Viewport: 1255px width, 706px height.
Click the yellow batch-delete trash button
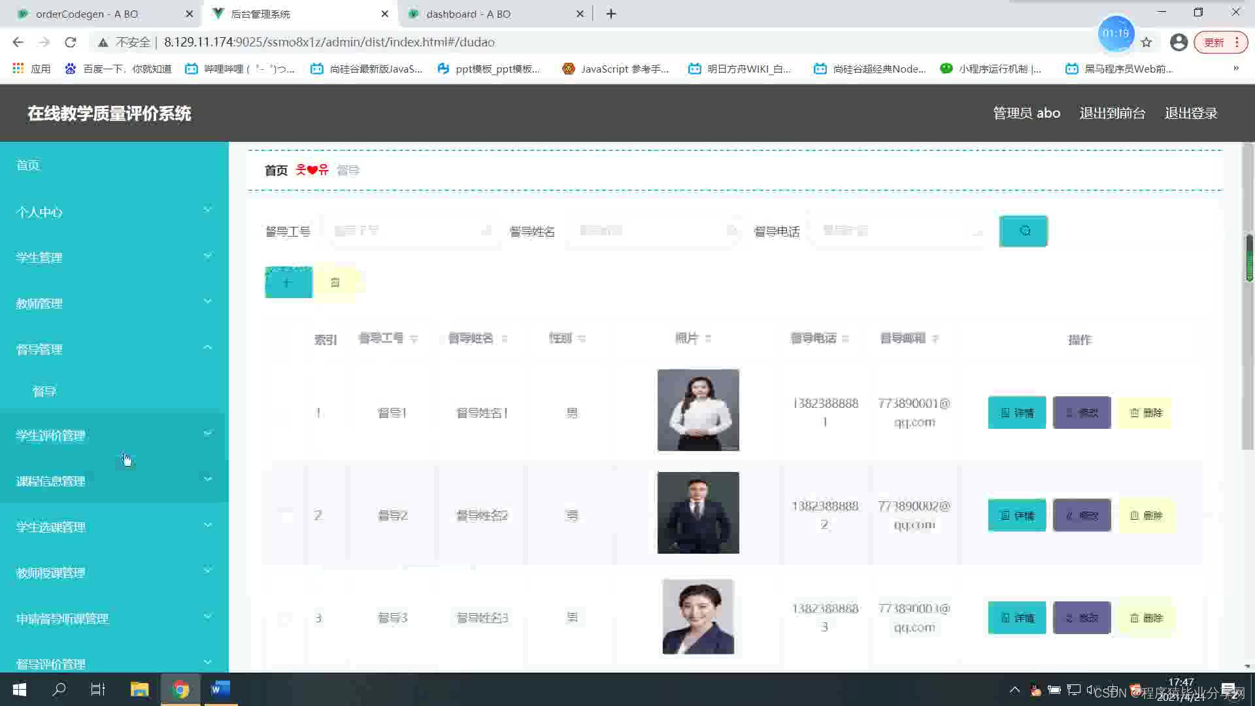[335, 282]
